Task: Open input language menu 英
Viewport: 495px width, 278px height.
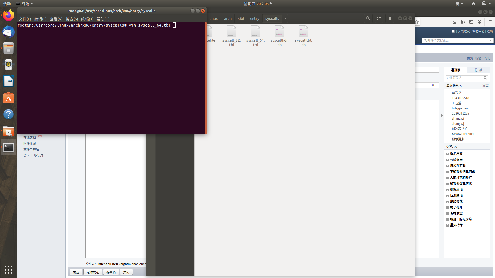Action: [459, 4]
